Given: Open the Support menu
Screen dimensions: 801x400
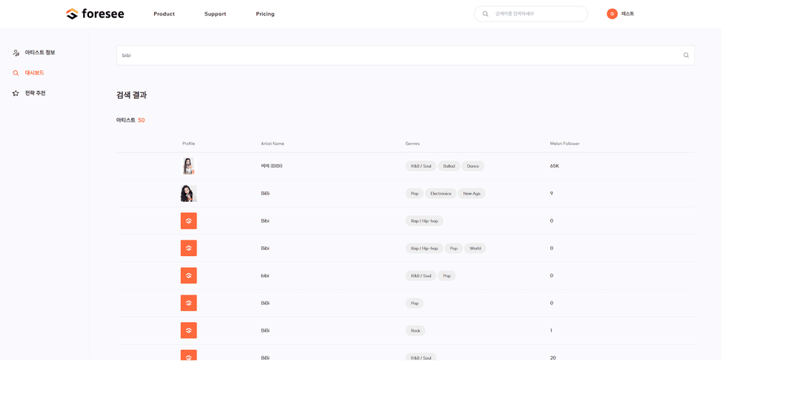Looking at the screenshot, I should [215, 14].
